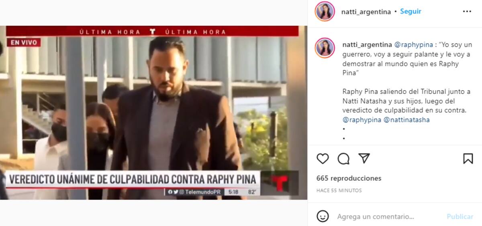Image resolution: width=482 pixels, height=226 pixels.
Task: Open the three-dot more options menu
Action: click(467, 12)
